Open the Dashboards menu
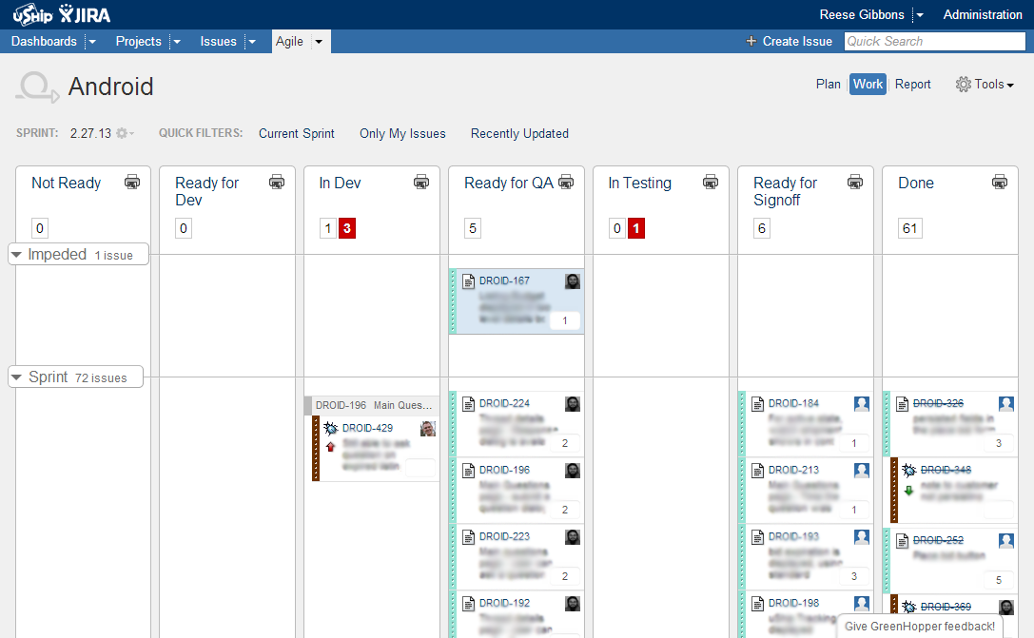 pos(44,41)
